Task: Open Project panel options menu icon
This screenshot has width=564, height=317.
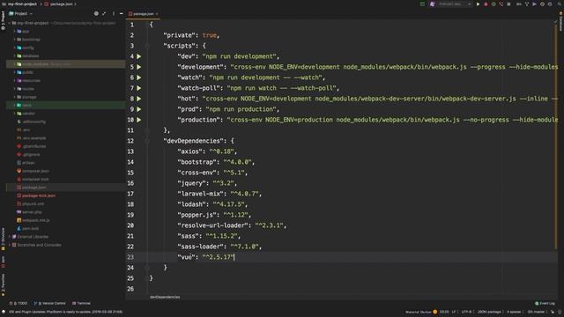Action: pyautogui.click(x=114, y=14)
